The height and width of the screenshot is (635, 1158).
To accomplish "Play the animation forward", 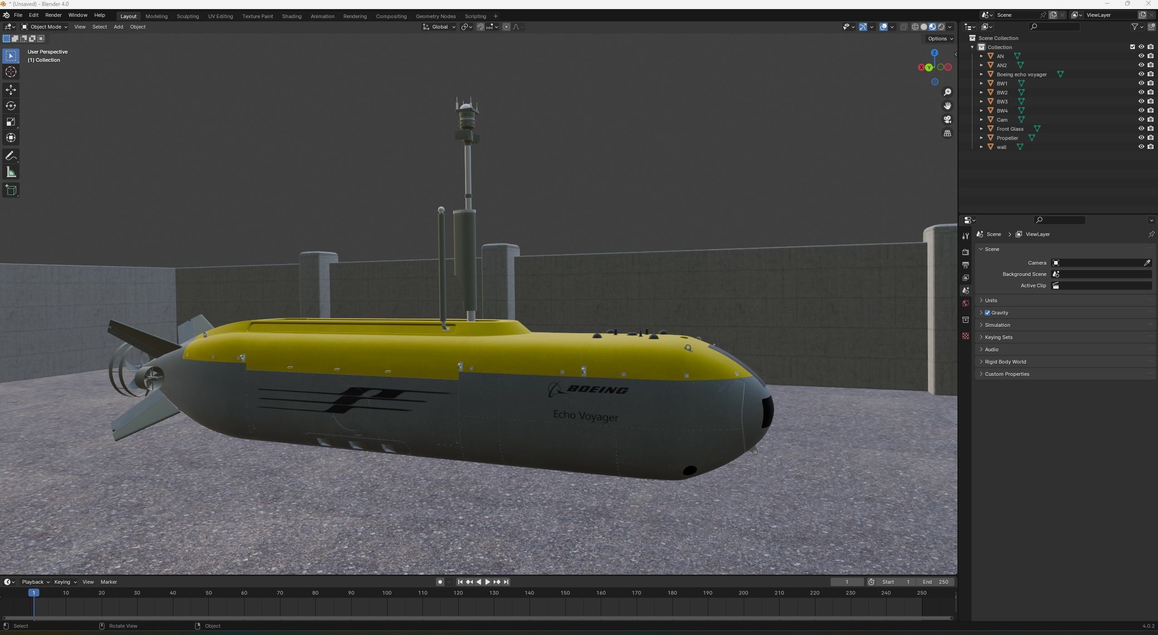I will coord(487,582).
